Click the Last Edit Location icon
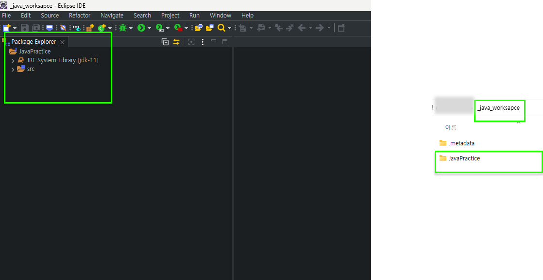This screenshot has height=280, width=543. click(x=278, y=28)
